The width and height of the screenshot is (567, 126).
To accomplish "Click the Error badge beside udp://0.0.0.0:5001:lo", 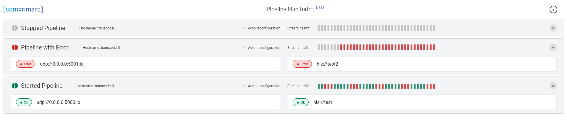I will [25, 64].
